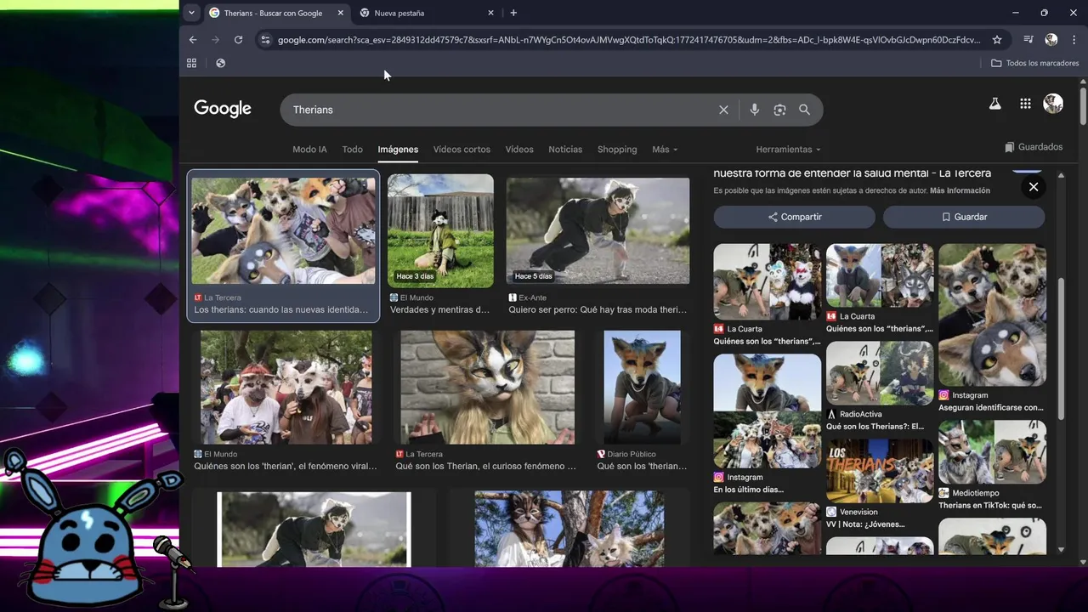Switch to the Videos results tab
Viewport: 1088px width, 612px height.
[519, 150]
